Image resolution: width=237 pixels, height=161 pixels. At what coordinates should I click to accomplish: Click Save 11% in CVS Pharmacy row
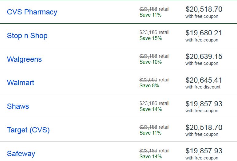tap(150, 15)
